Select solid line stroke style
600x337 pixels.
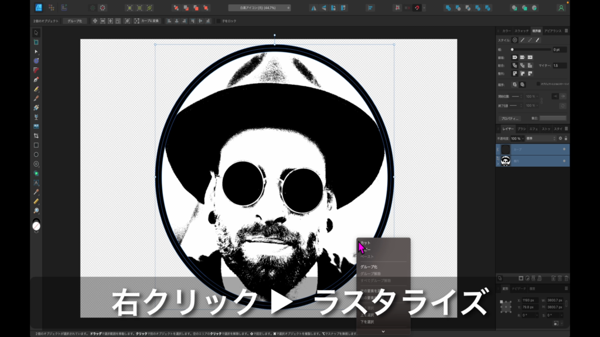point(522,40)
